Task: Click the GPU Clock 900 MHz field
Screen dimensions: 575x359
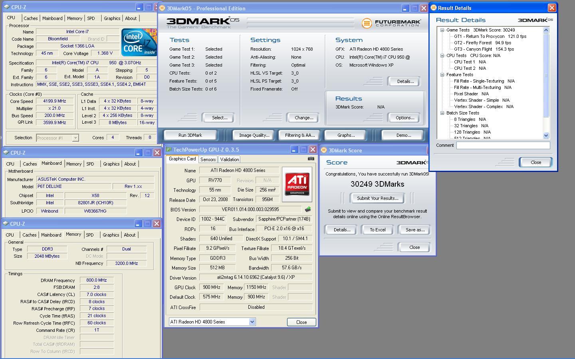Action: 212,287
